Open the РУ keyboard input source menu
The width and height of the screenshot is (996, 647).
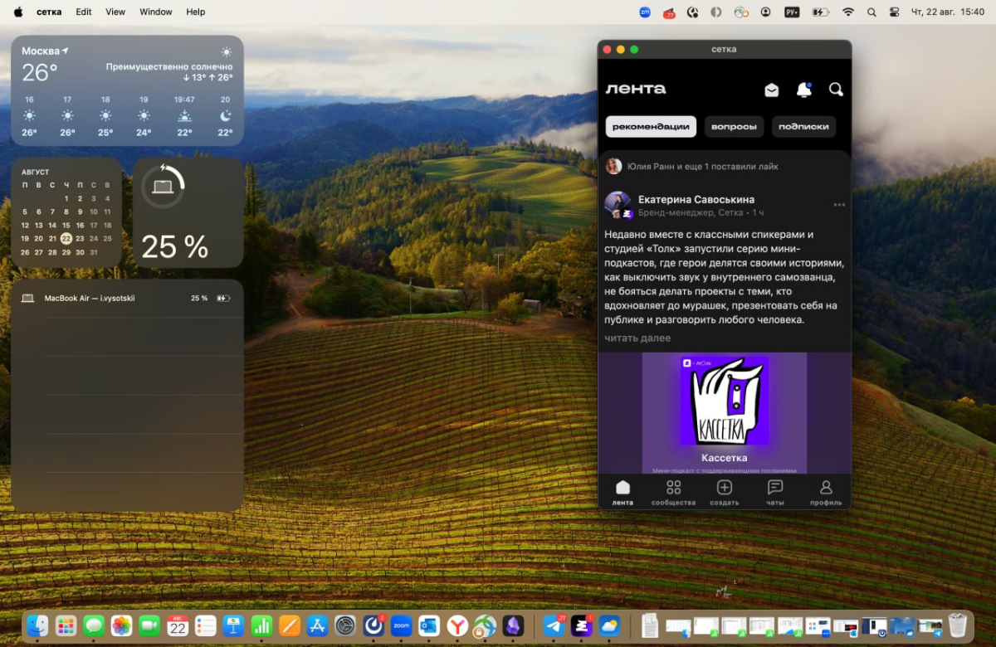[792, 12]
